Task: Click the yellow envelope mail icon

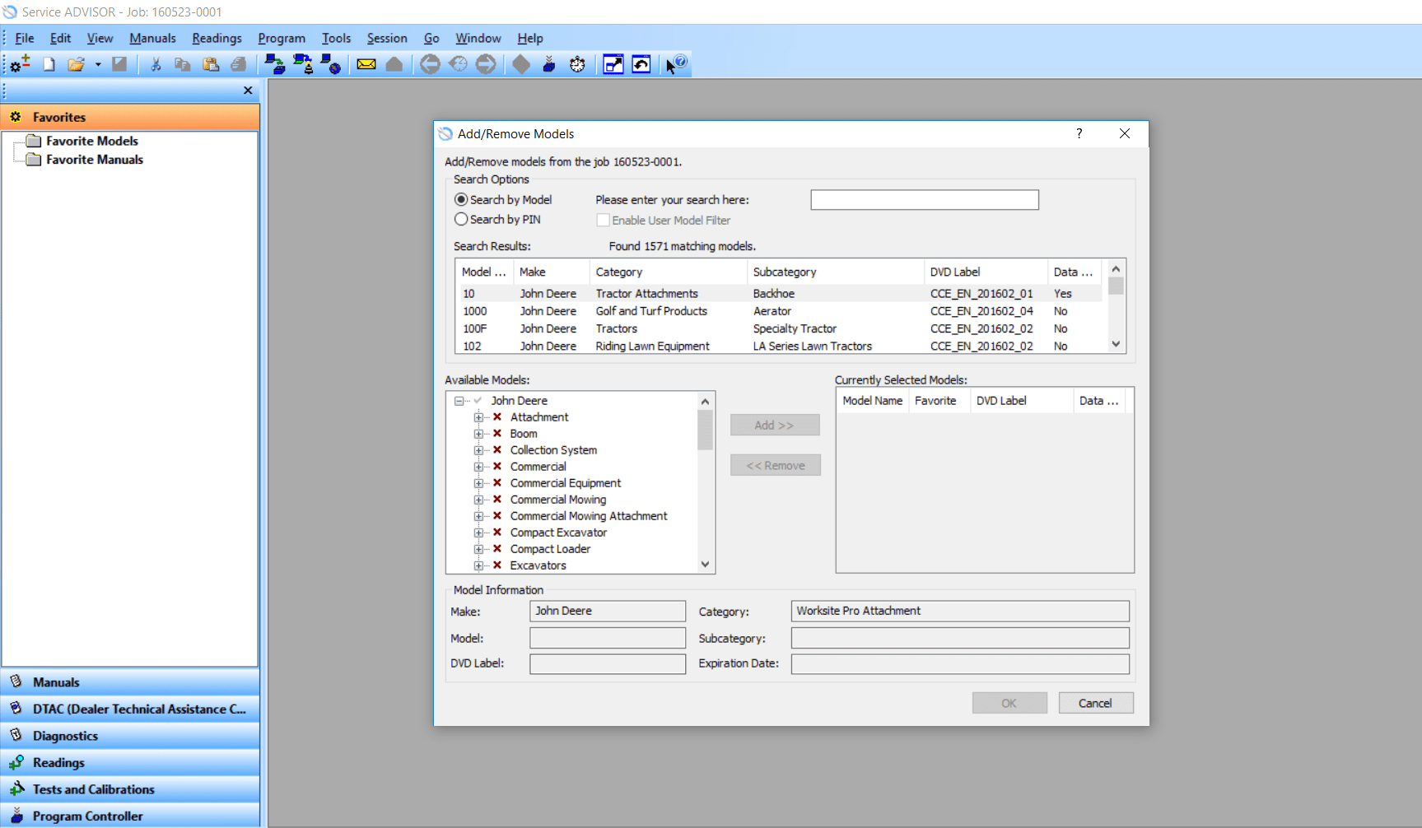Action: (366, 64)
